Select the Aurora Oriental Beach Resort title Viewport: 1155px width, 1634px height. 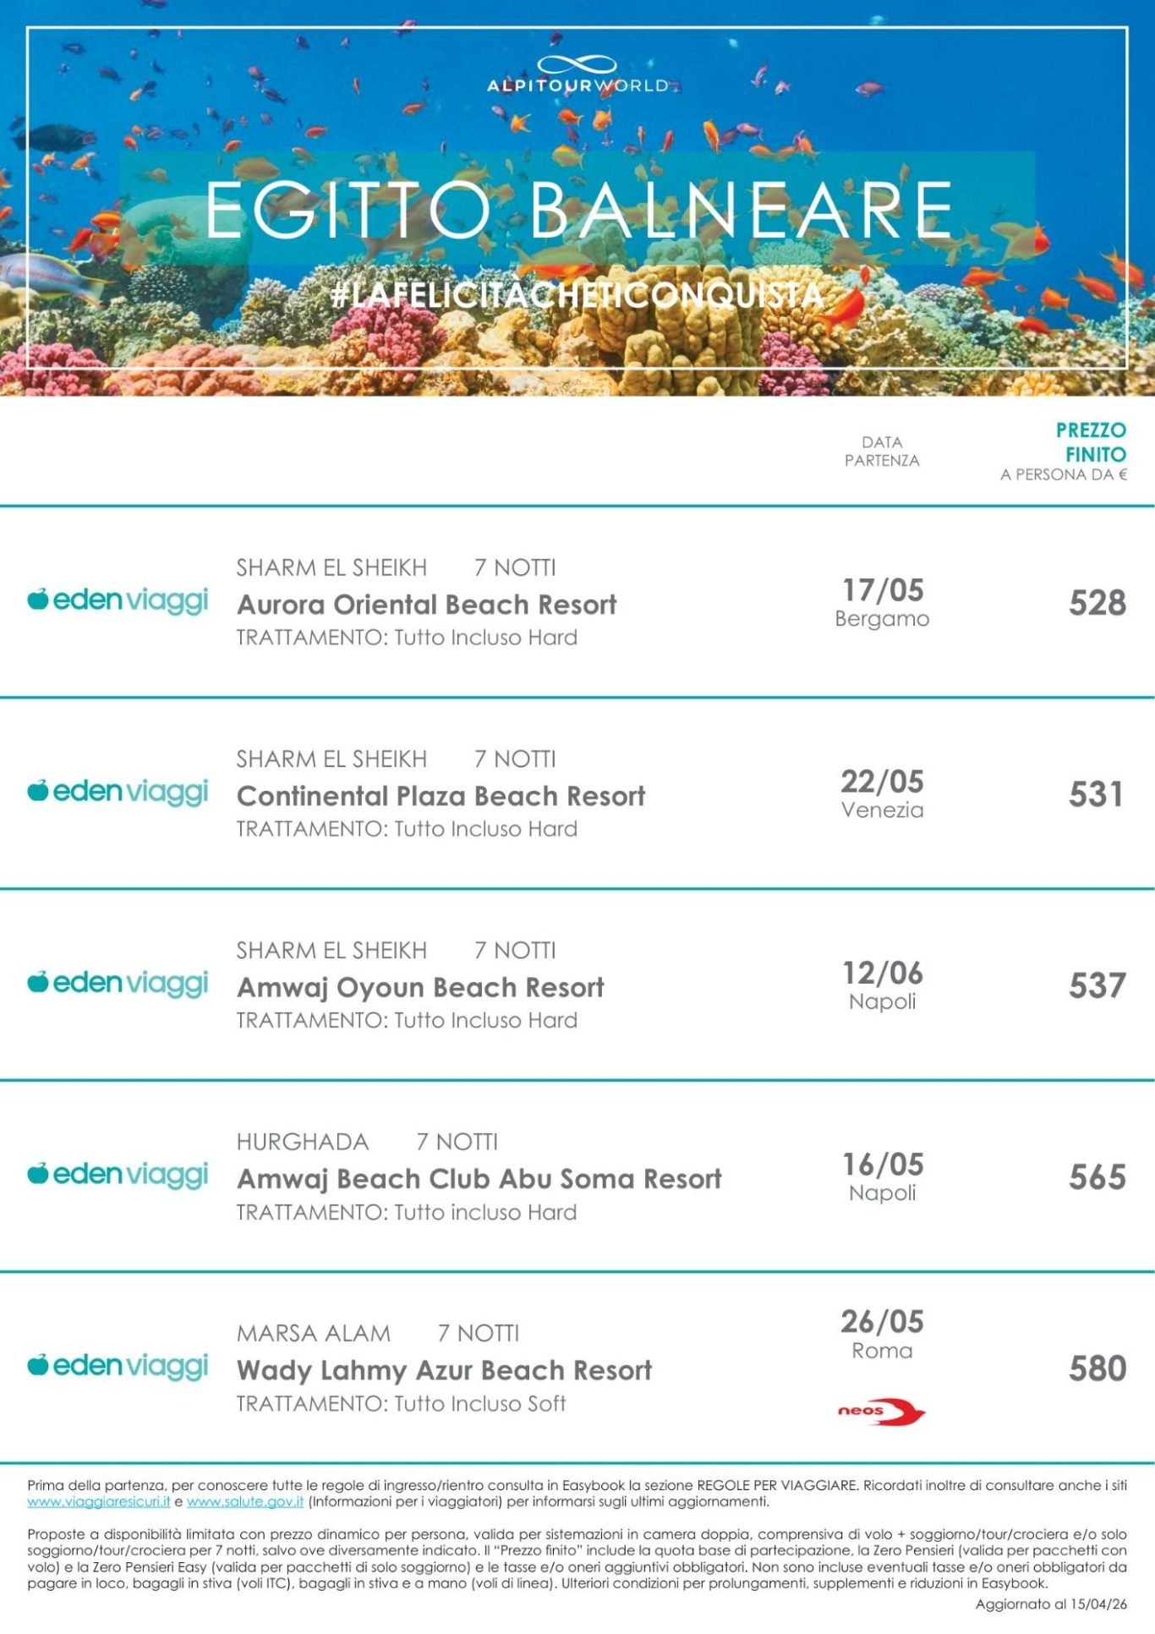pyautogui.click(x=427, y=605)
